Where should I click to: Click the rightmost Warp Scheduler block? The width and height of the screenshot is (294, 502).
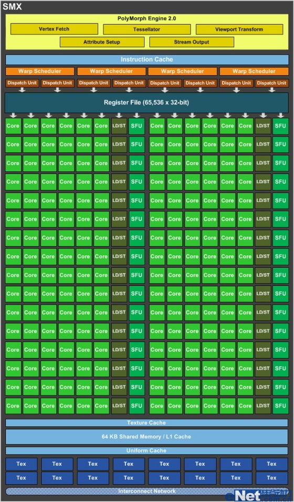pos(254,72)
